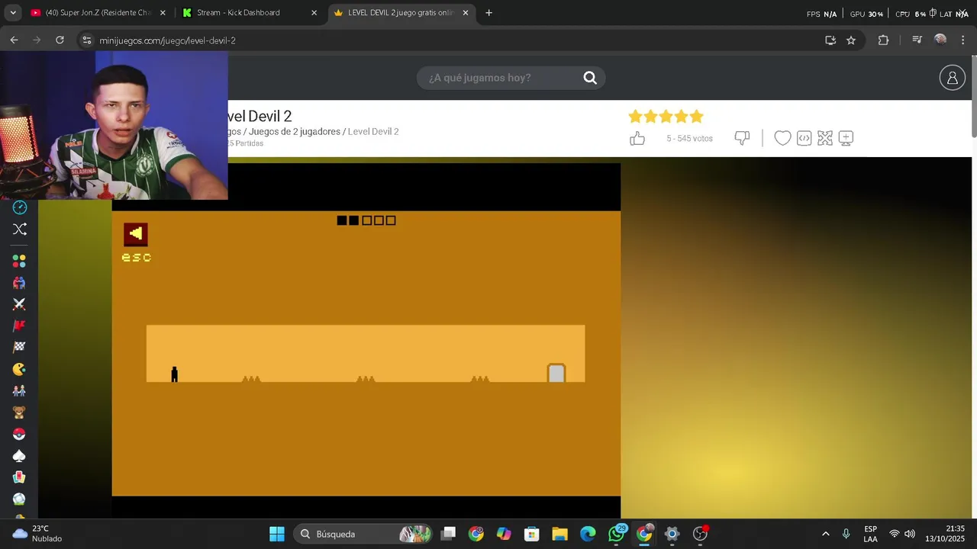Click the install app icon in address bar
The height and width of the screenshot is (549, 977).
click(830, 40)
